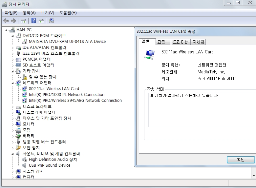Click the MediaTek, Inc. manufacturer value
The height and width of the screenshot is (188, 256).
211,72
